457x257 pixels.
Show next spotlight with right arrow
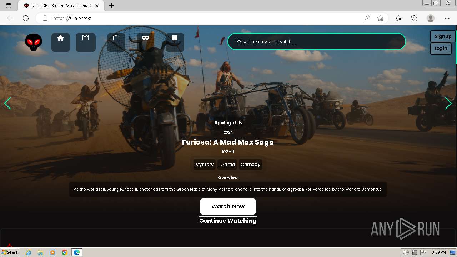click(x=448, y=103)
